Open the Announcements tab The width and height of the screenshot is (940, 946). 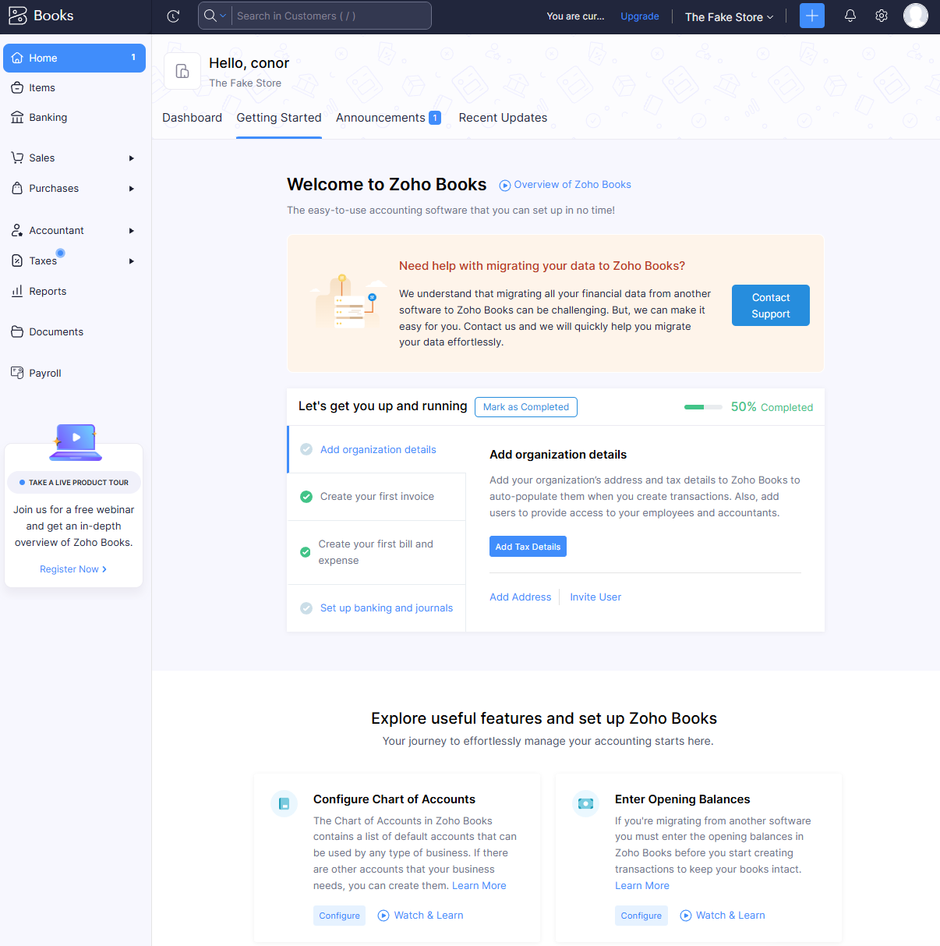pyautogui.click(x=388, y=118)
